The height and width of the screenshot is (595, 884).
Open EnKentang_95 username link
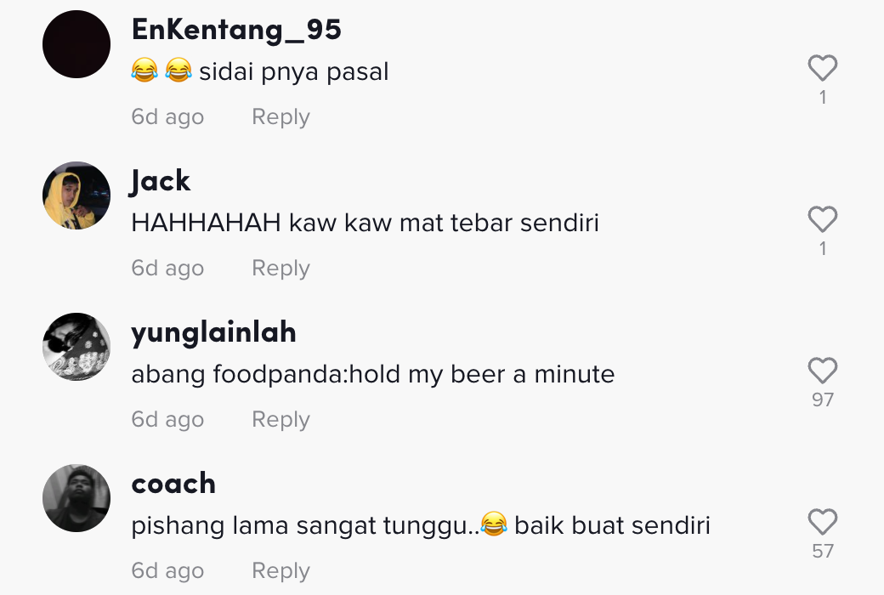236,30
